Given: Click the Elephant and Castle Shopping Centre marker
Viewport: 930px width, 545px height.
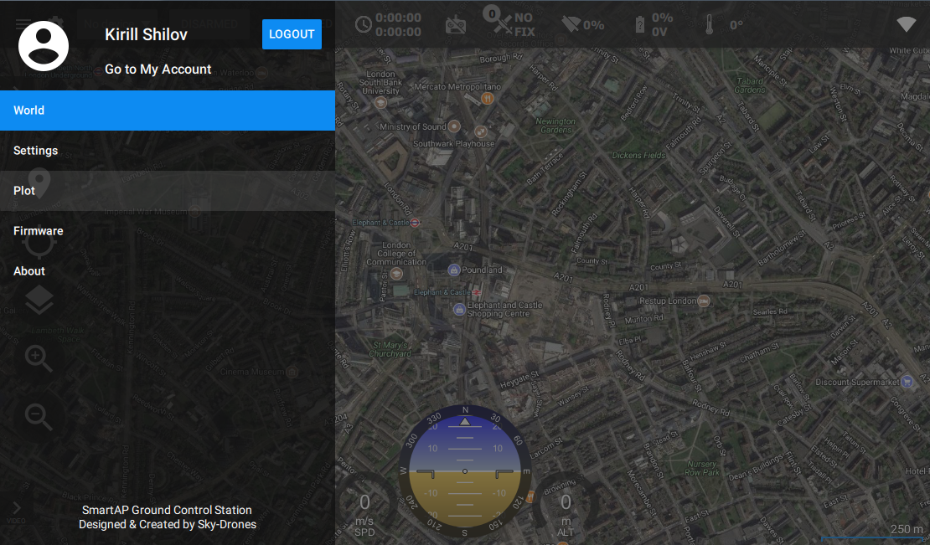Looking at the screenshot, I should 459,309.
